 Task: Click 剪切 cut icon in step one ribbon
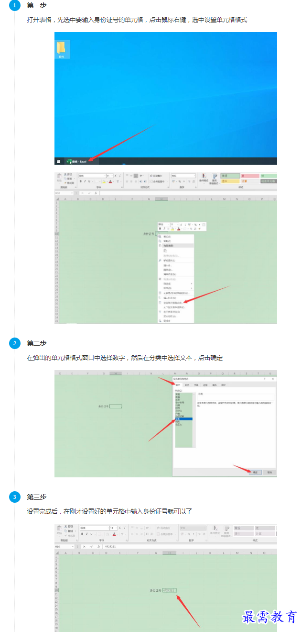click(x=67, y=174)
